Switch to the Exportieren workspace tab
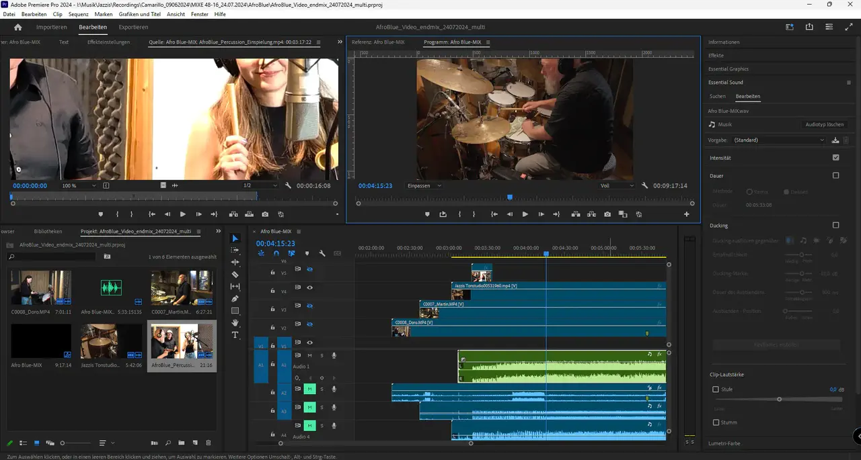Image resolution: width=861 pixels, height=460 pixels. [133, 28]
